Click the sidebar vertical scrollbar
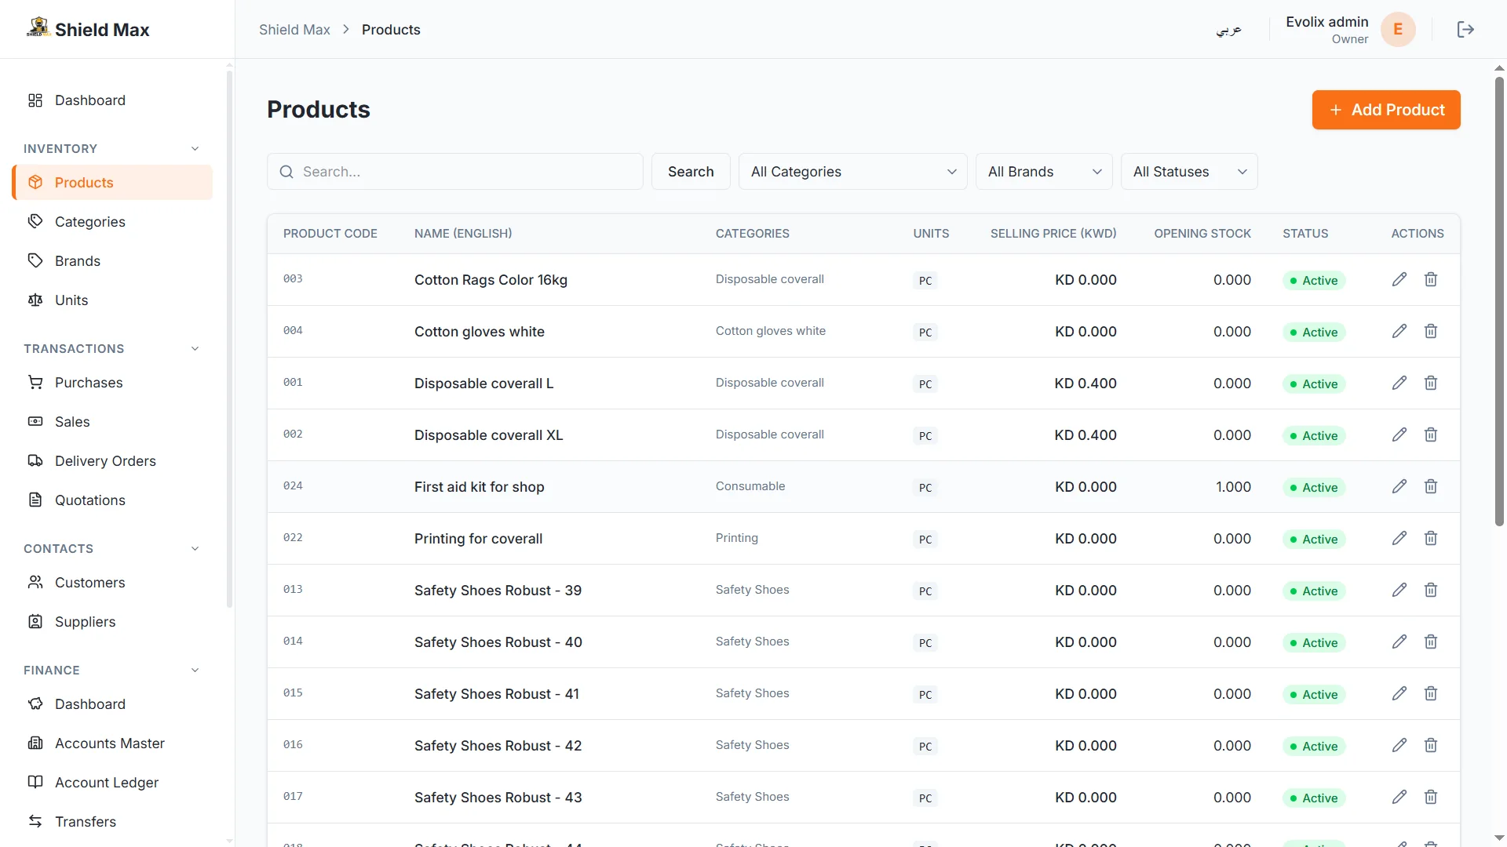Image resolution: width=1507 pixels, height=847 pixels. point(229,339)
